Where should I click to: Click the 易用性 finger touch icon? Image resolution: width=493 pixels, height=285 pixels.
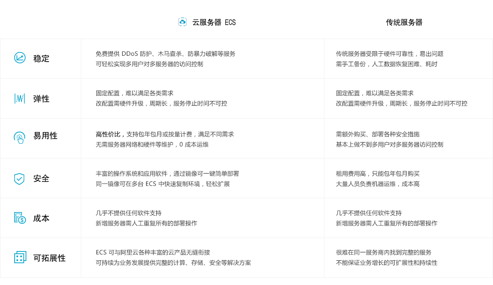[20, 137]
